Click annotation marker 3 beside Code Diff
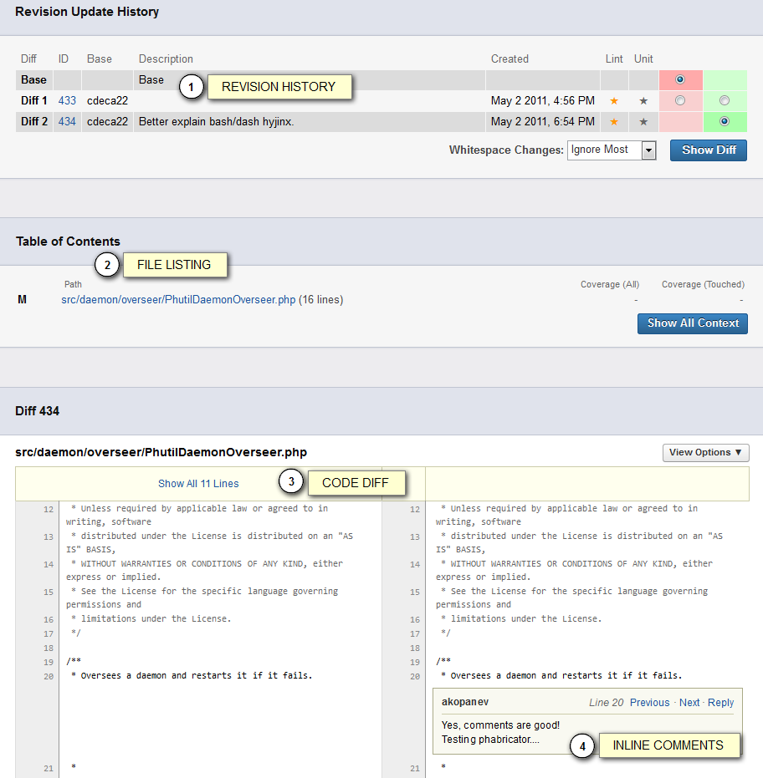This screenshot has width=763, height=778. [290, 482]
